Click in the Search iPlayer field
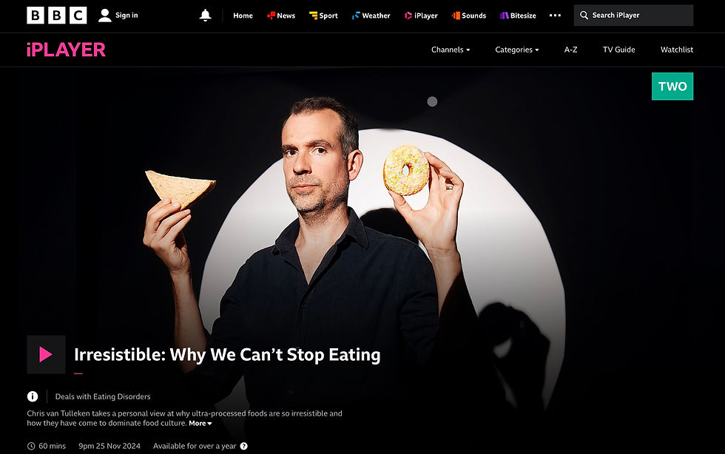The width and height of the screenshot is (725, 454). [x=633, y=16]
